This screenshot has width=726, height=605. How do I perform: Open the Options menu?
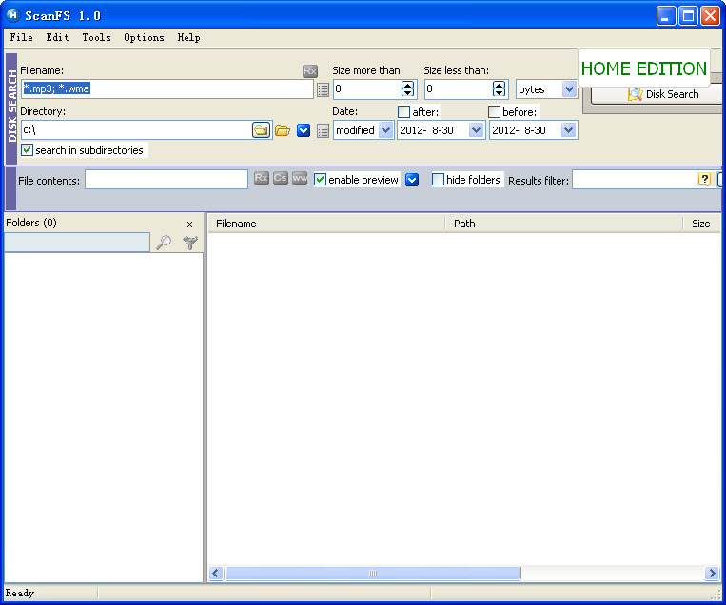(144, 38)
